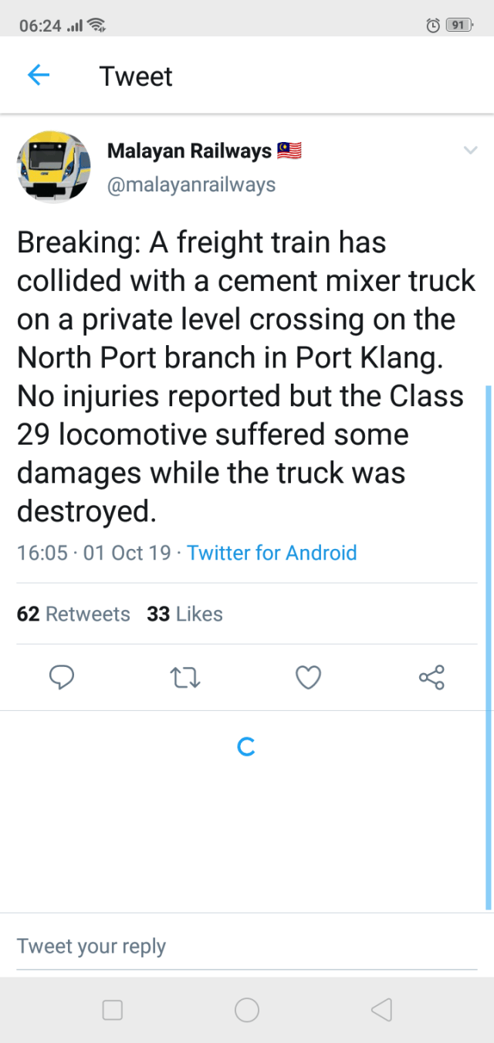Open the tweet options chevron

click(470, 151)
